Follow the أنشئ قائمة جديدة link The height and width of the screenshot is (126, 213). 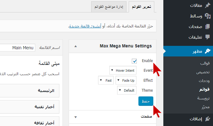[85, 26]
